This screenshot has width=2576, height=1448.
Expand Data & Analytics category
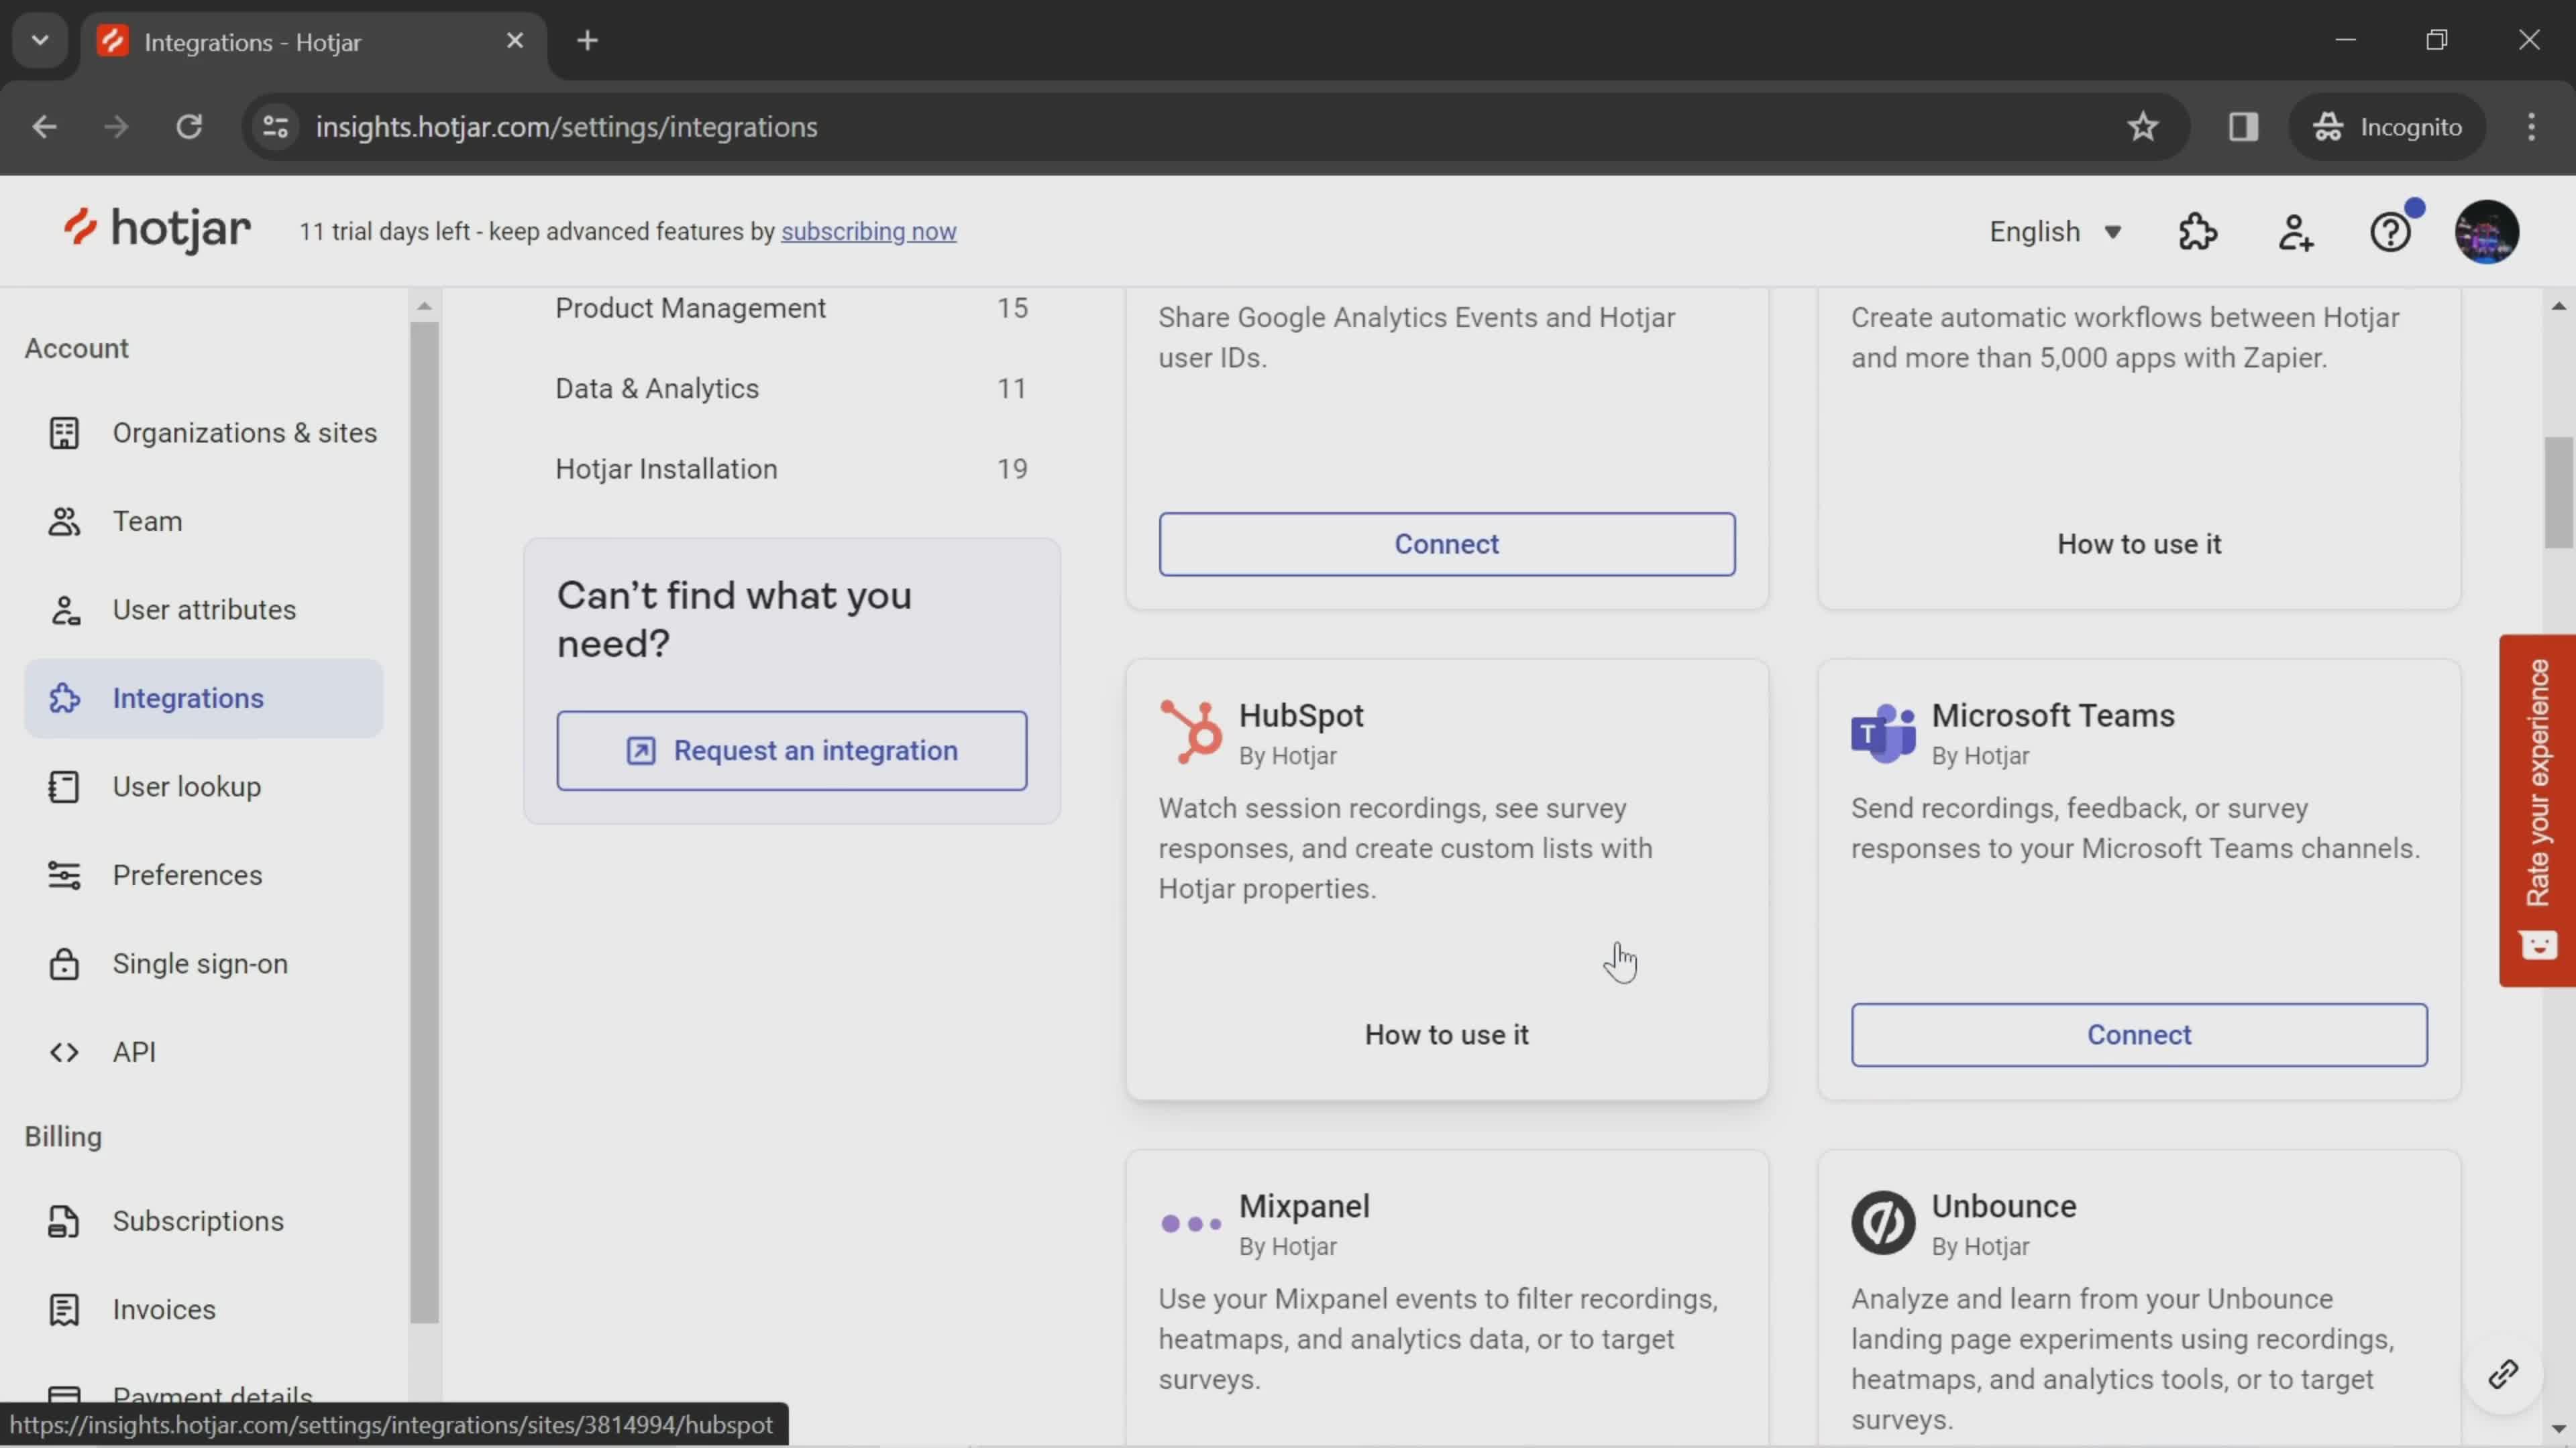pyautogui.click(x=656, y=387)
